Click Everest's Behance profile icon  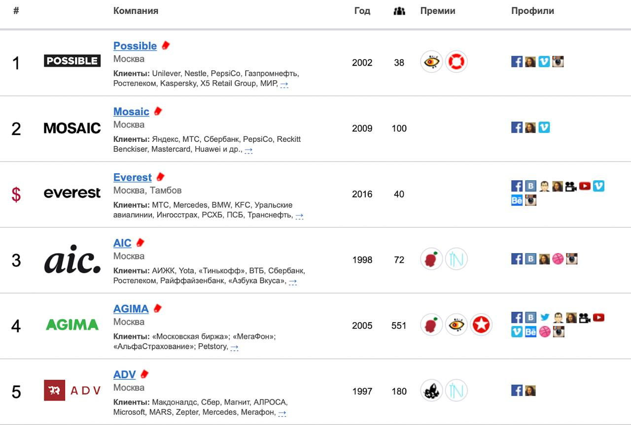(x=517, y=200)
